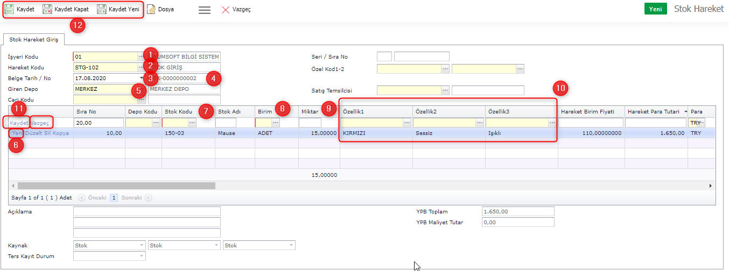Screen dimensions: 729x271
Task: Click the YPB Maliyet Tutar field
Action: click(518, 222)
